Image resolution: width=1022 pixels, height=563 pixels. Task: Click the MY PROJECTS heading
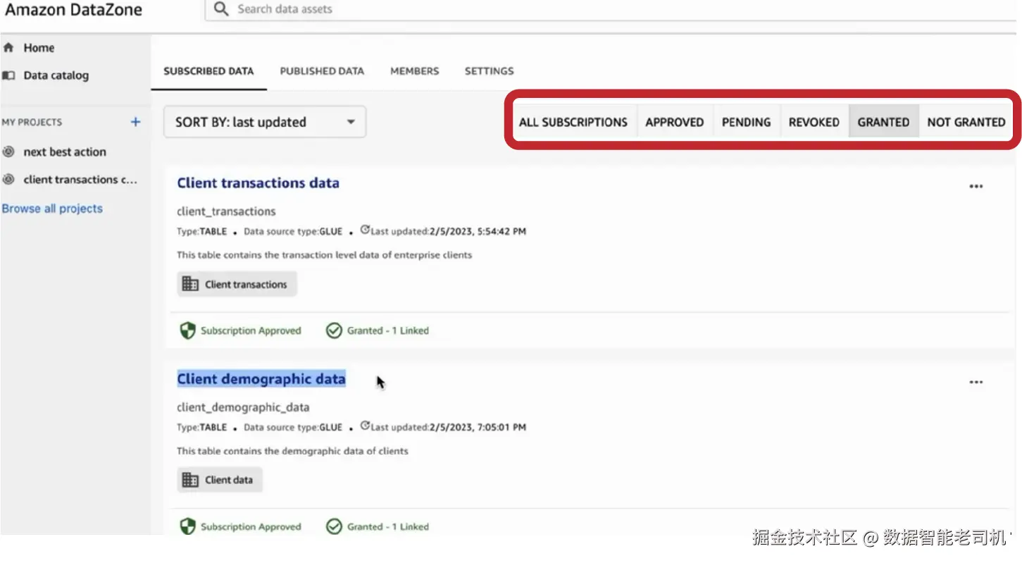[32, 122]
